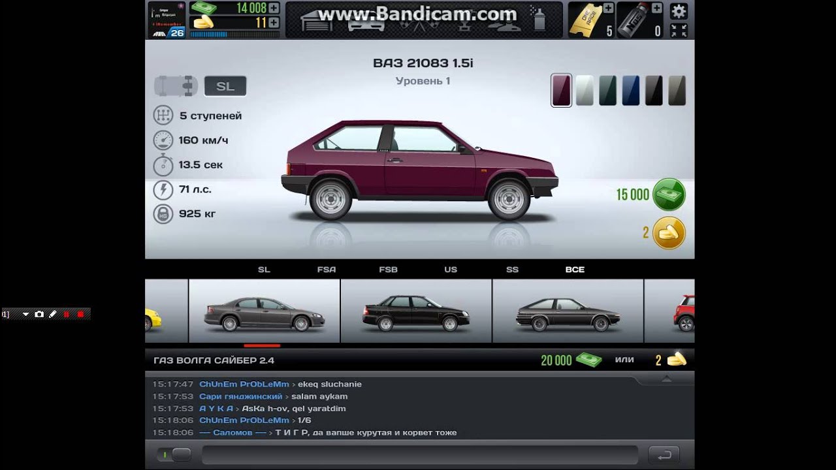Screen dimensions: 836x470
Task: Choose the dark gray color swatch
Action: tap(677, 90)
